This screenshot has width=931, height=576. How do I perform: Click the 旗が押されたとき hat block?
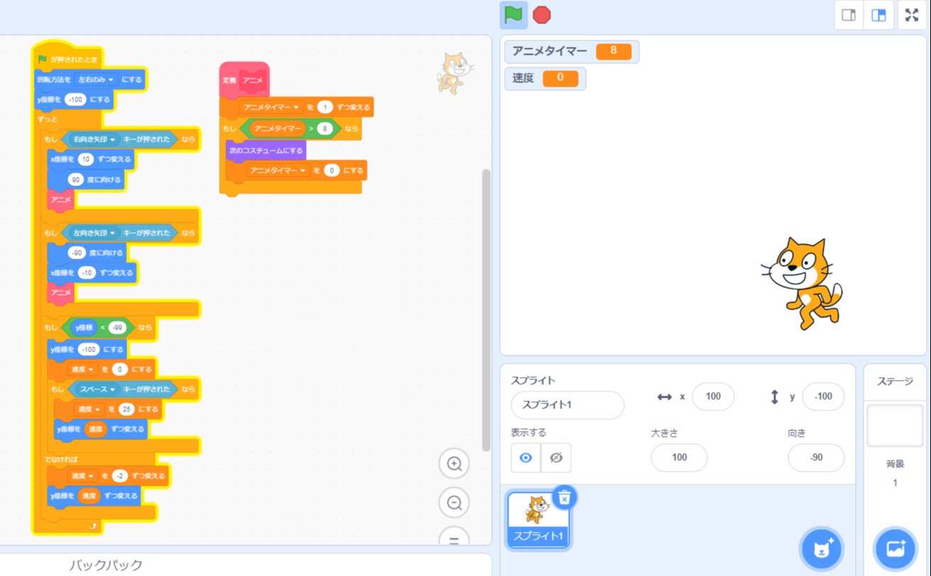[67, 58]
